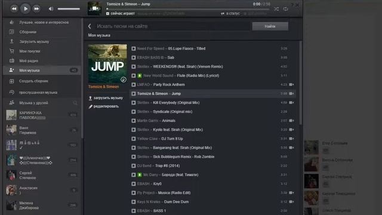Play Fly Project – Musica (Radio Edit)
This screenshot has height=215, width=382.
click(134, 193)
